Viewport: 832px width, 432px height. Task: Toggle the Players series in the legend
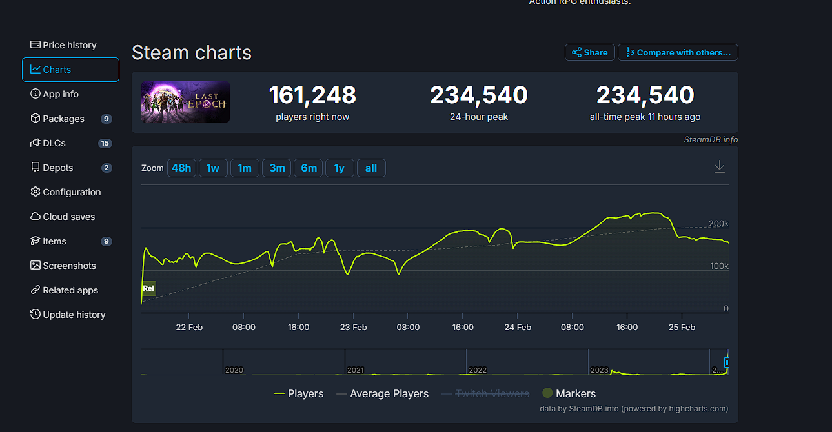pos(298,393)
